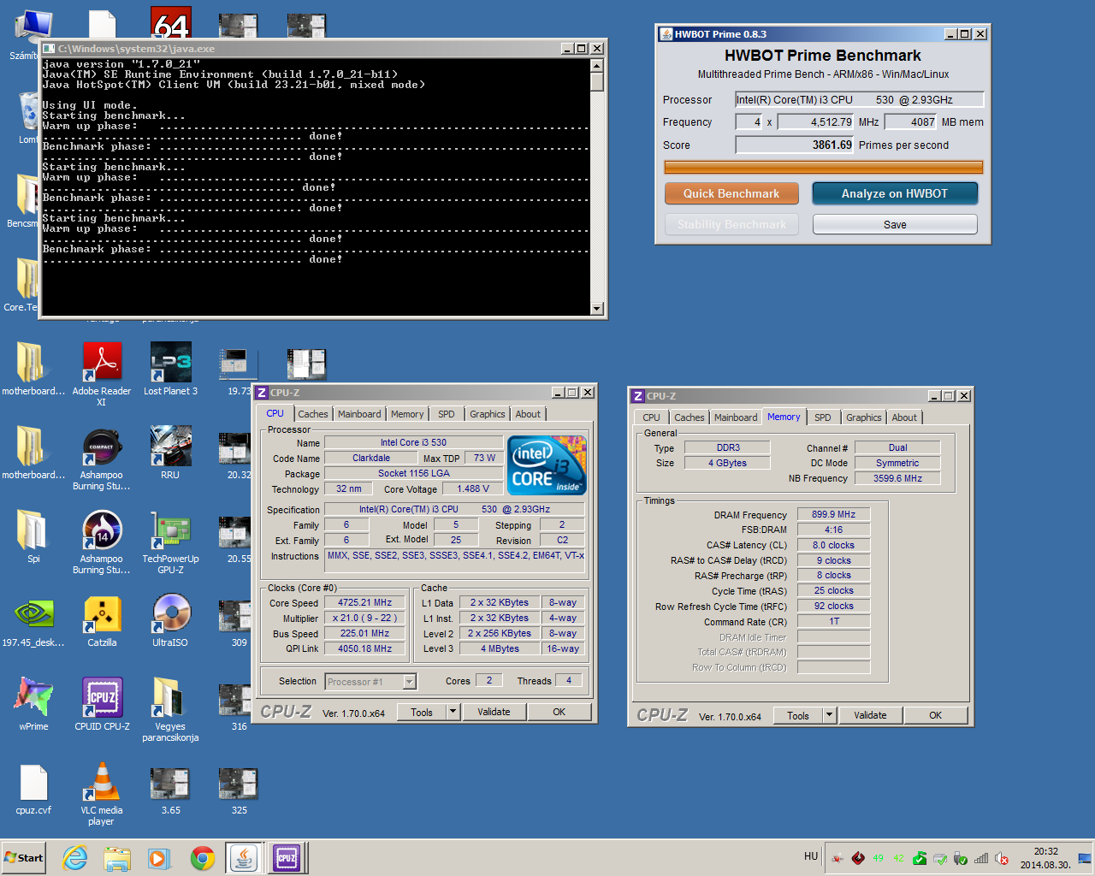Open the CPUID CPU-Z desktop shortcut
1095x876 pixels.
pyautogui.click(x=102, y=704)
